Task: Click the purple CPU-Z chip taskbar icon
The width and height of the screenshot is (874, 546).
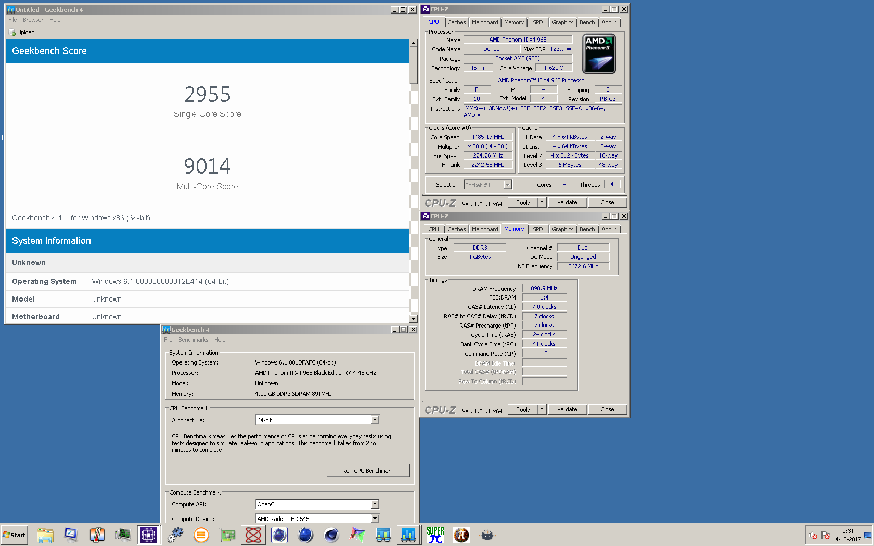Action: tap(148, 535)
